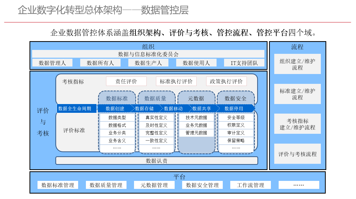Click the 责任评价 box
Viewport: 356px width, 199px height.
[x=126, y=82]
